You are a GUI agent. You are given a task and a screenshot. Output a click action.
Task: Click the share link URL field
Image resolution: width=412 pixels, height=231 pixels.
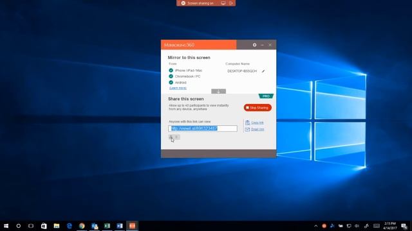pos(203,128)
